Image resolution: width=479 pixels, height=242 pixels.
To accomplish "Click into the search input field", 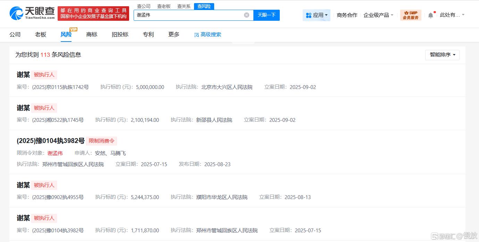I will click(x=187, y=15).
